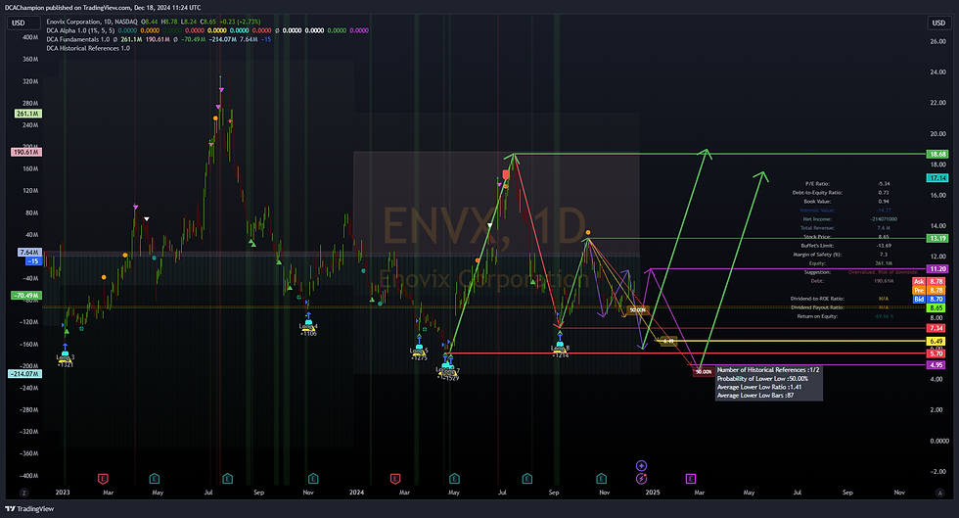Click the red earnings marker near Mar 2024

point(395,479)
